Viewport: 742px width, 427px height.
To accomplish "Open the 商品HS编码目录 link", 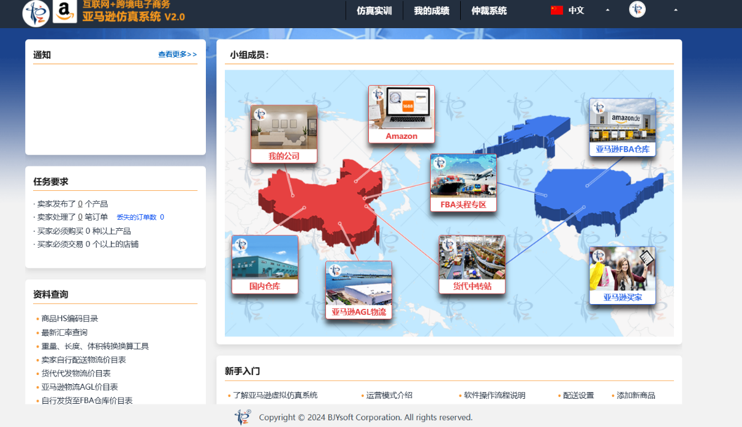I will coord(70,319).
